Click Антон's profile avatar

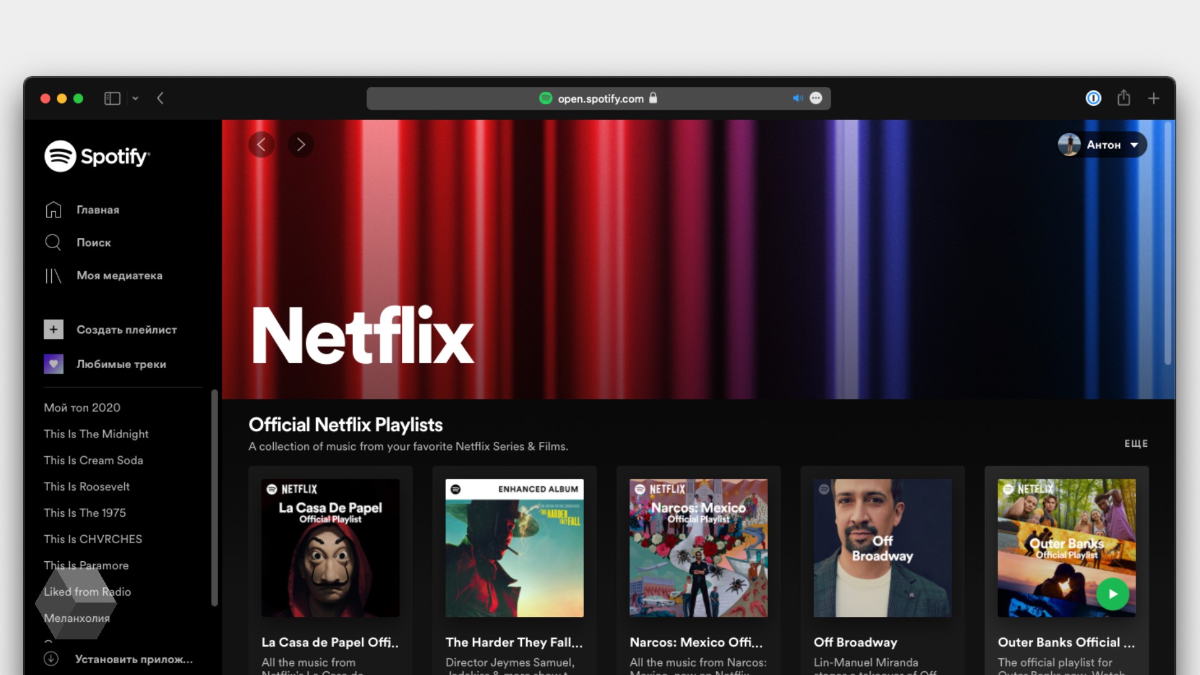(x=1069, y=145)
